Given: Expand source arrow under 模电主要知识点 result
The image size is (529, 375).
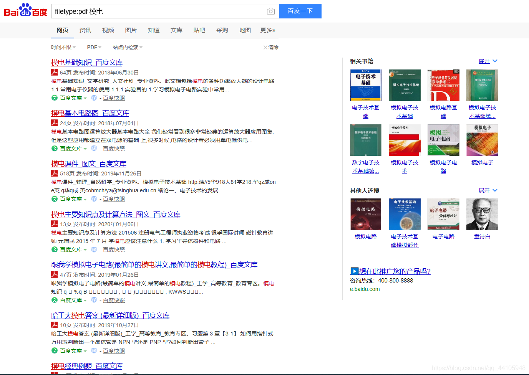Looking at the screenshot, I should 85,249.
